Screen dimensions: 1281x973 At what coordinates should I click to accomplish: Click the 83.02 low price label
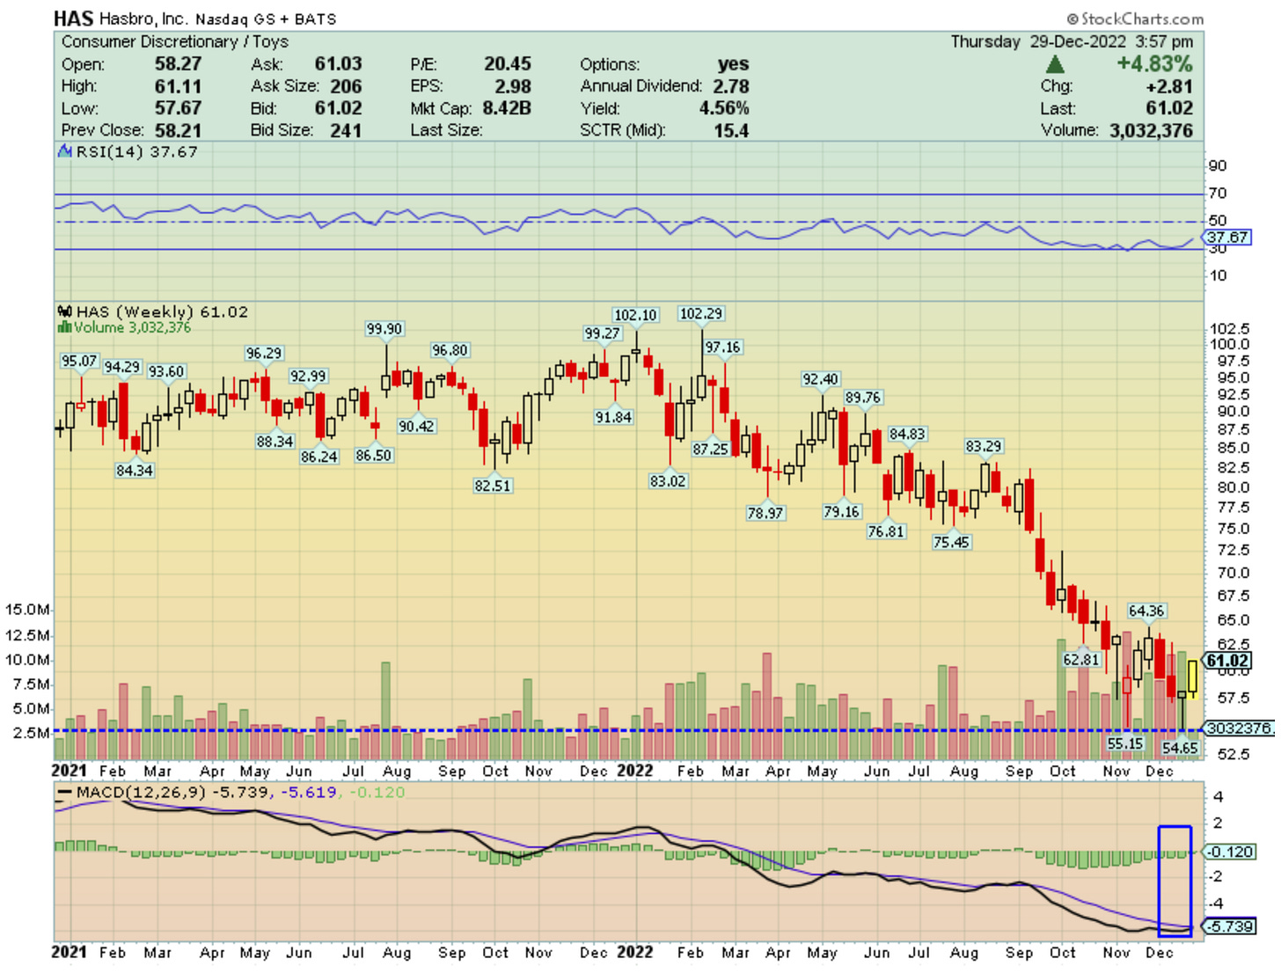tap(668, 481)
